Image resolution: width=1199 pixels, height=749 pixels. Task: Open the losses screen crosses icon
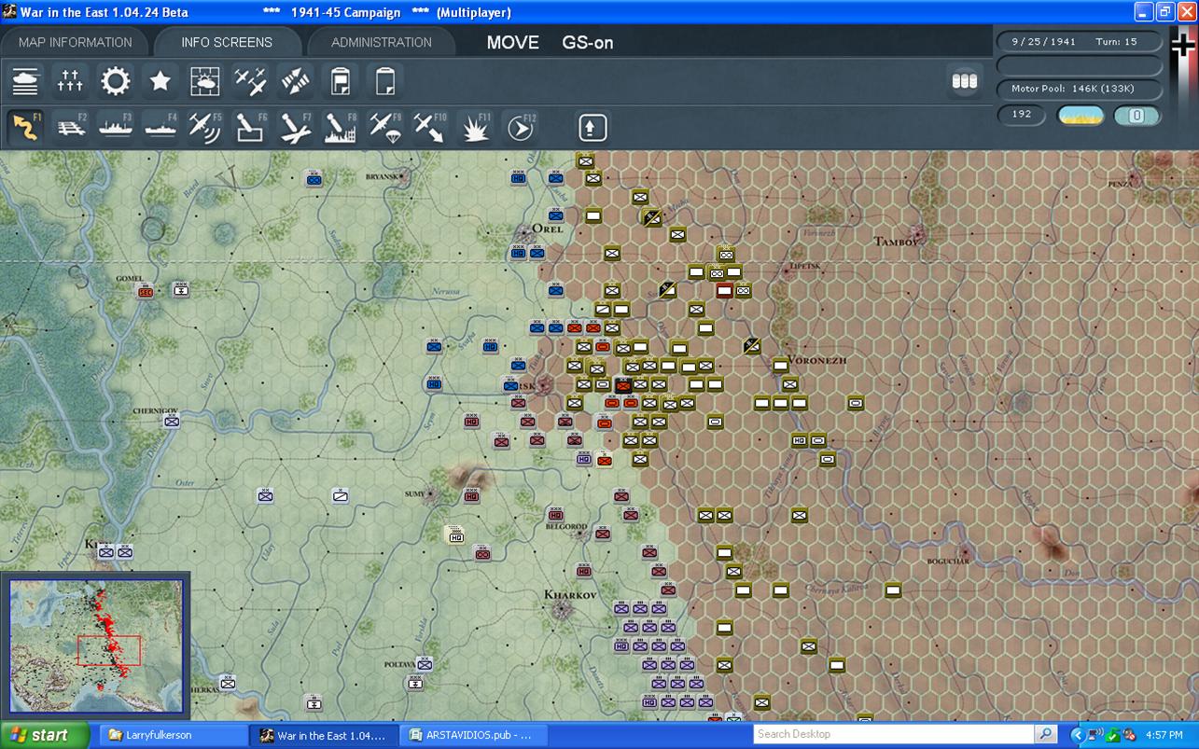point(71,81)
